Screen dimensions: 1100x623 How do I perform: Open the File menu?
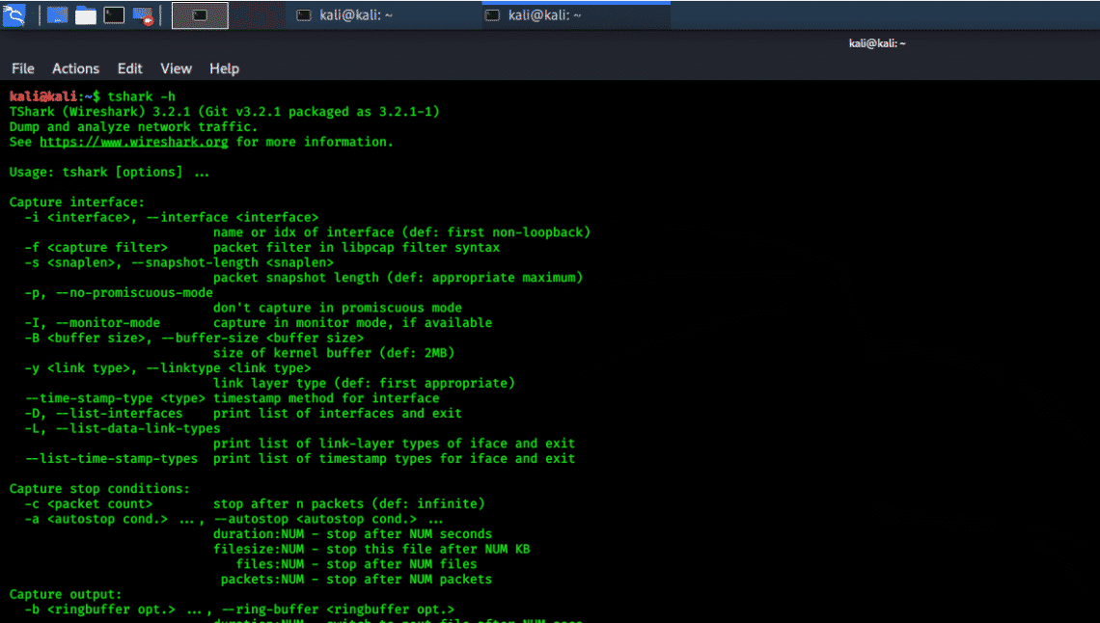[x=22, y=68]
